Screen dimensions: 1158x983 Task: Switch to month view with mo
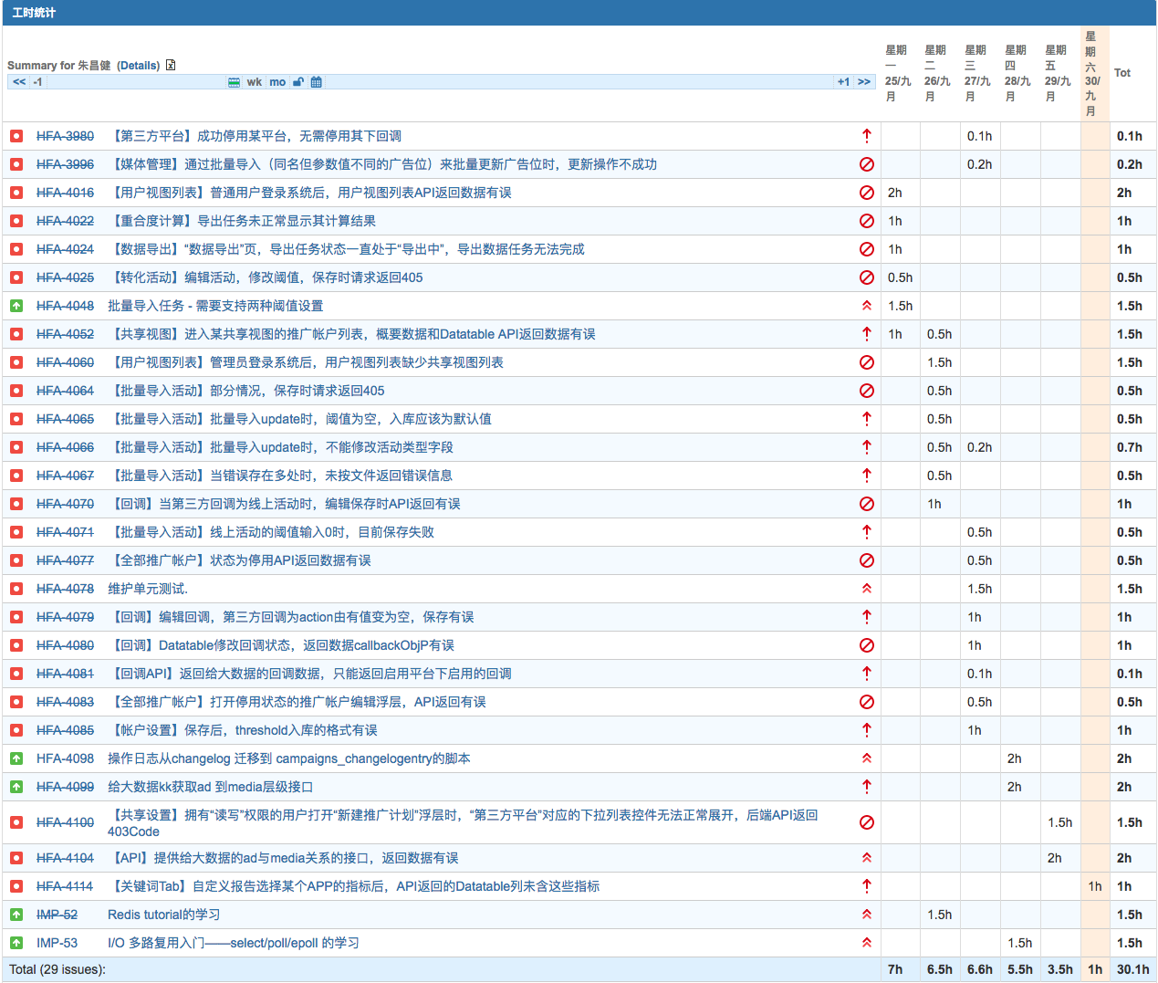coord(277,82)
